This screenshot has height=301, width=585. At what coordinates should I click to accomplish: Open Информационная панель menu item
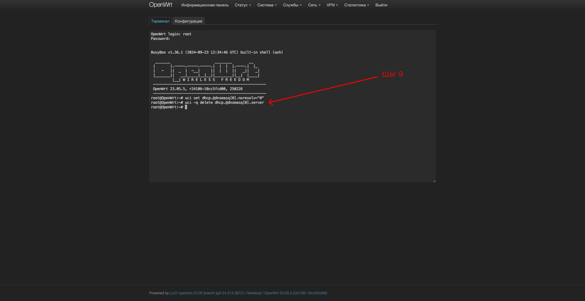tap(205, 5)
